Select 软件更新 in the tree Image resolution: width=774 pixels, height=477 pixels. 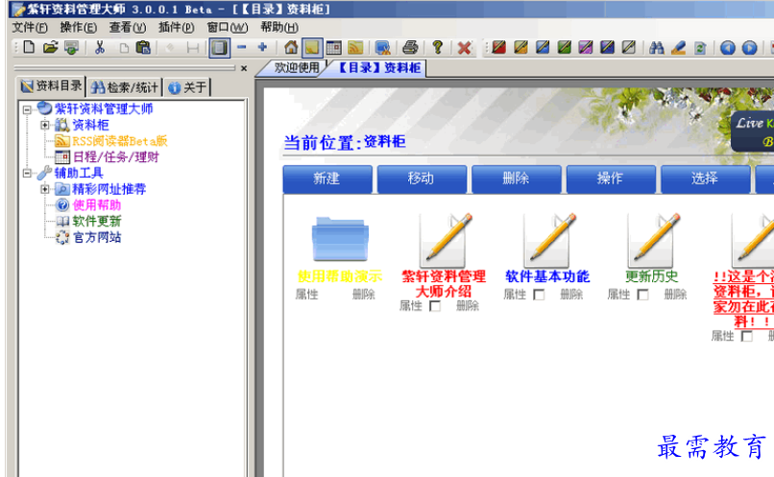97,222
